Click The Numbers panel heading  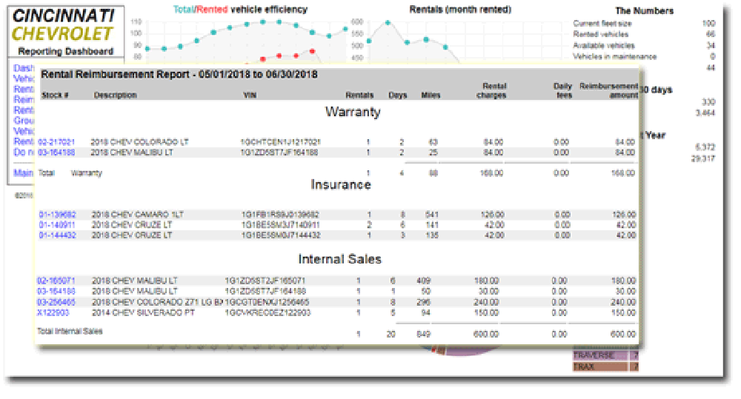[644, 11]
